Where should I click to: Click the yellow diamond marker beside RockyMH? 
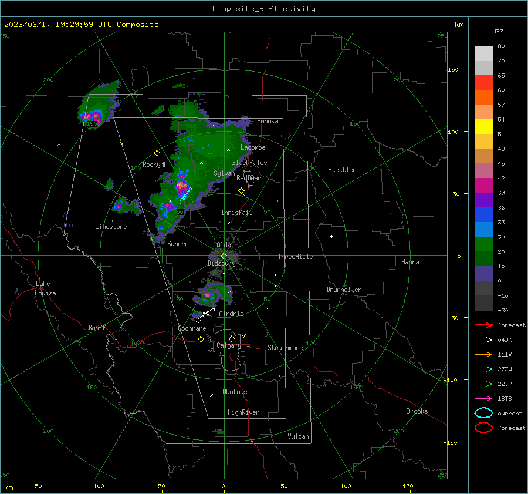(157, 153)
